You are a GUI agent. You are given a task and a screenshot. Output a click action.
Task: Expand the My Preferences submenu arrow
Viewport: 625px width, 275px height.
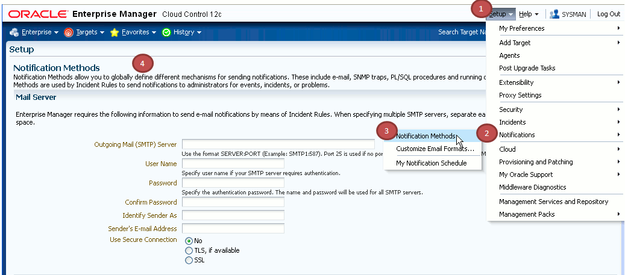tap(618, 28)
